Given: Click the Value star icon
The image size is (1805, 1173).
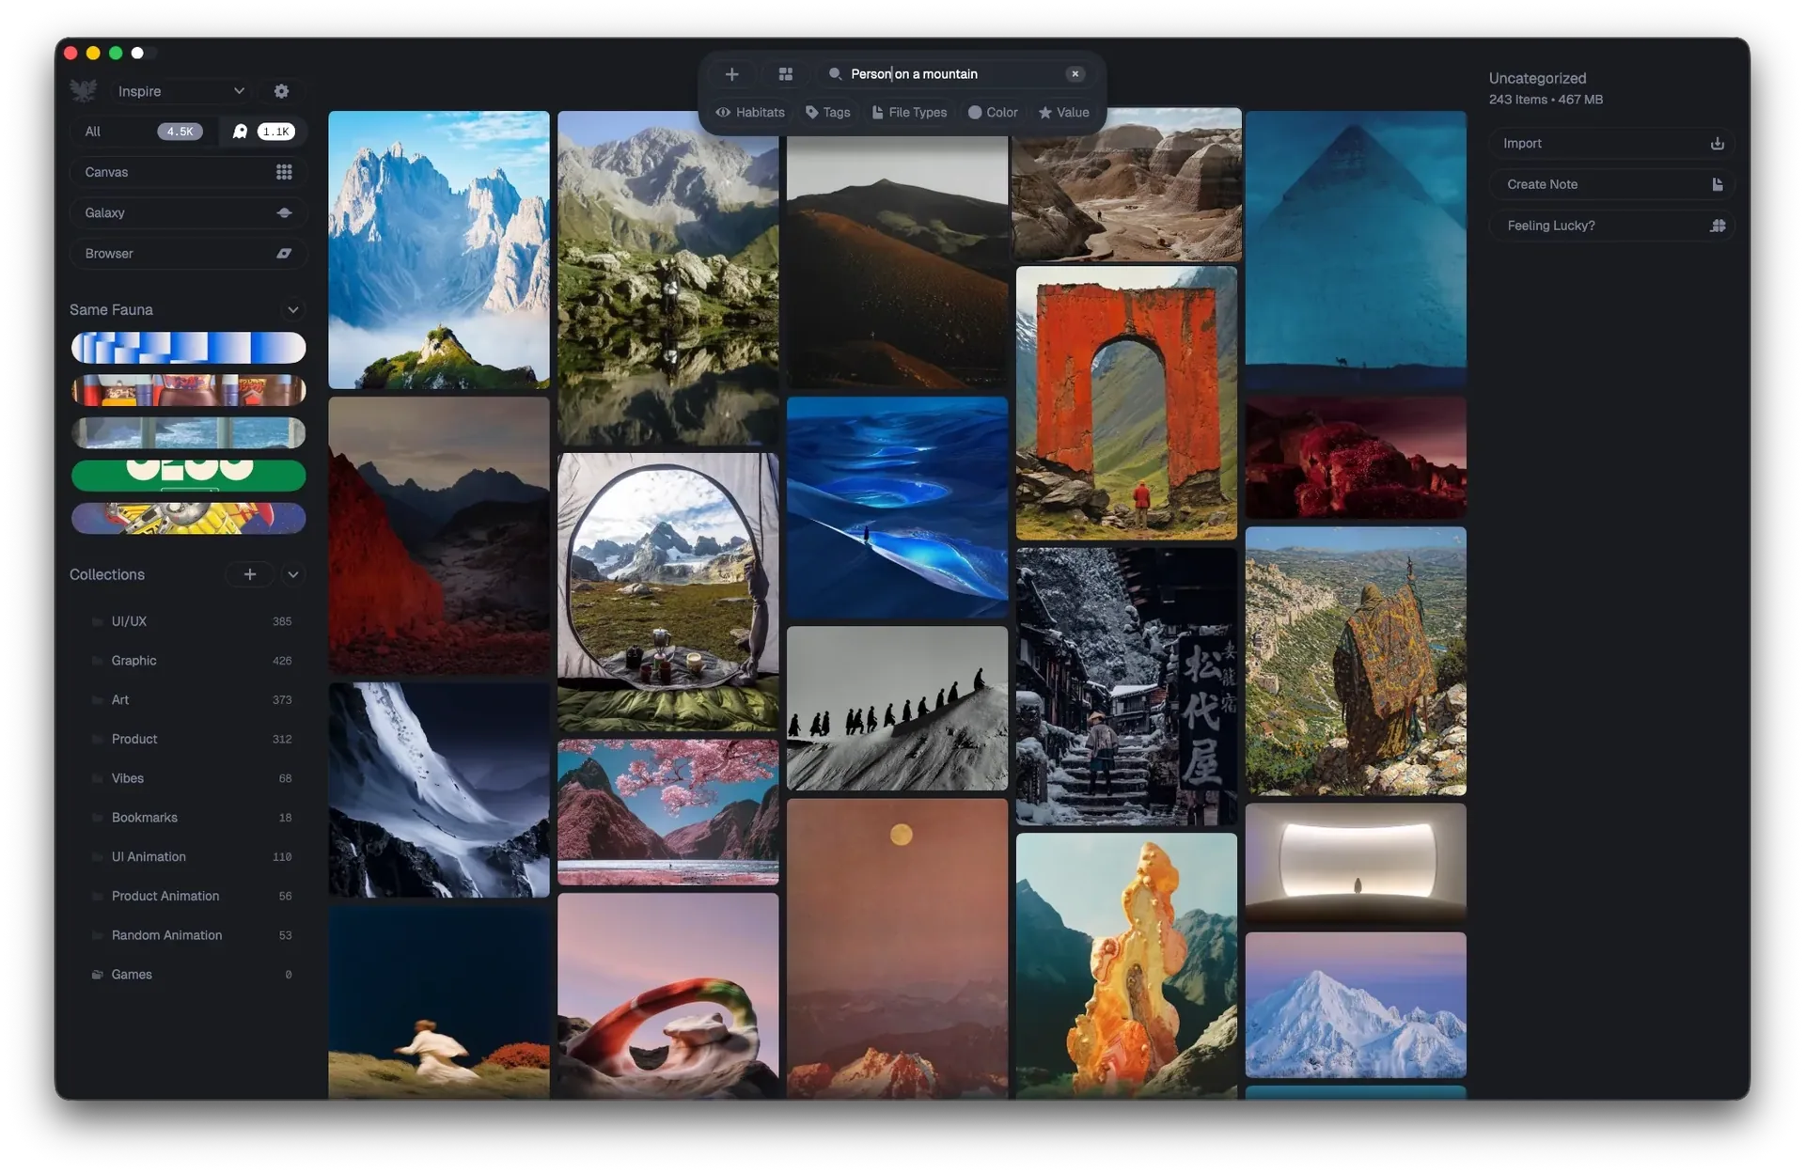Looking at the screenshot, I should coord(1045,113).
